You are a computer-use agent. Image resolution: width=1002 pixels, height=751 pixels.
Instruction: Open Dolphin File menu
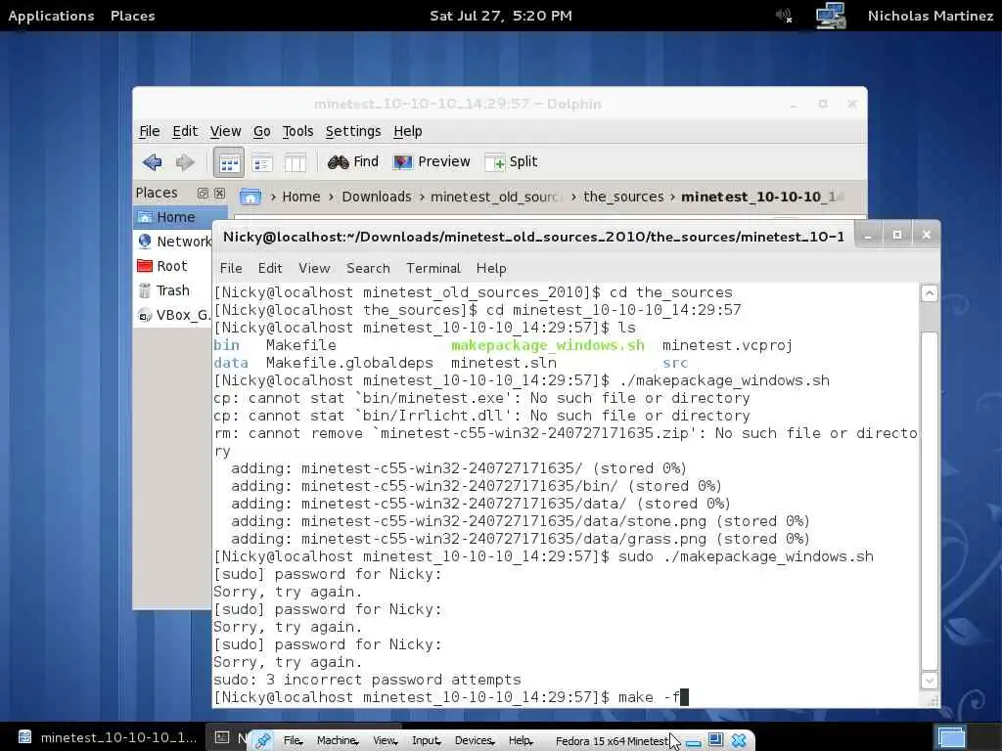150,132
